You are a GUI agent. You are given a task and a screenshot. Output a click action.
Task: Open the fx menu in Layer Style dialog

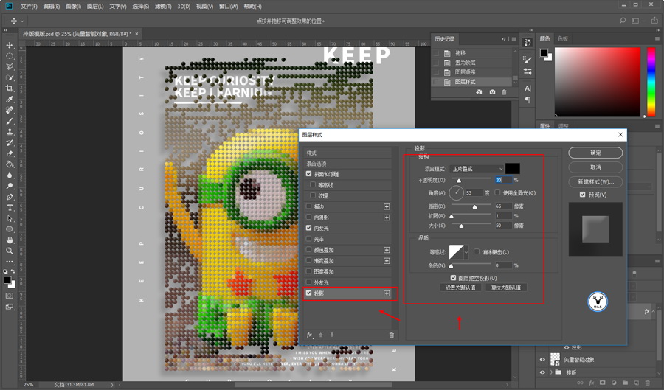coord(310,335)
